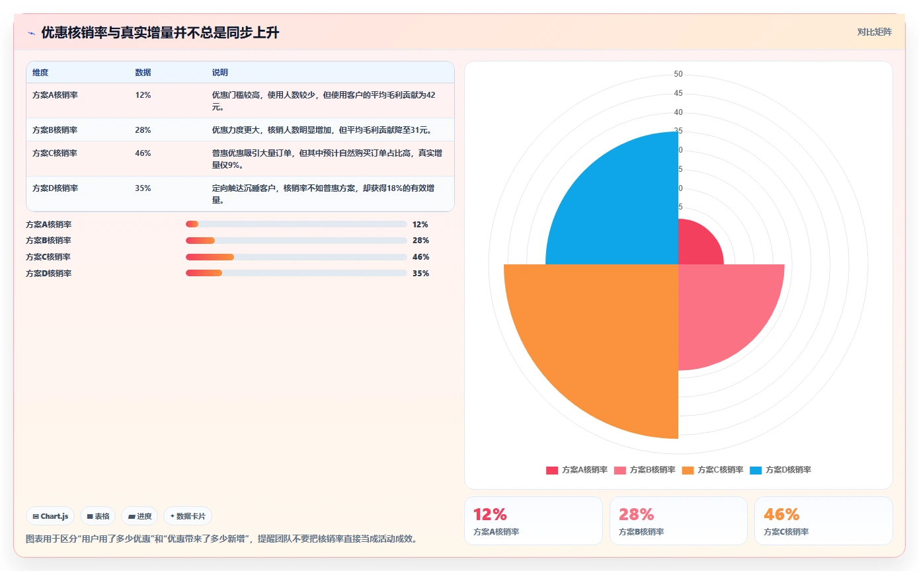Click the description mentioning 平均毛利贡献为42元
The image size is (919, 571).
[x=324, y=101]
